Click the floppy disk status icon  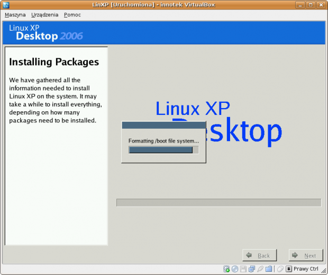tap(243, 269)
